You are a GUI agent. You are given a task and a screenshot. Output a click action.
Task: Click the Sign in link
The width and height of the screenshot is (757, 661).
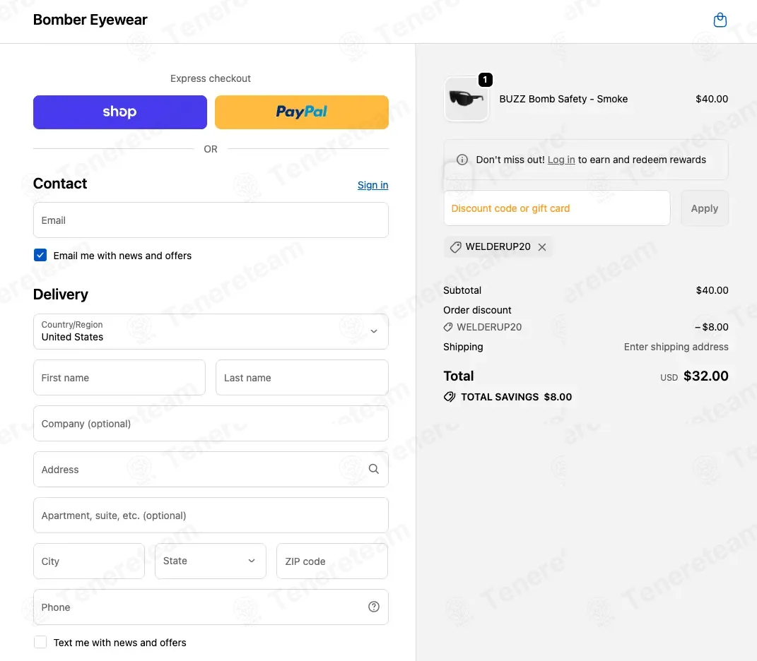click(x=372, y=185)
